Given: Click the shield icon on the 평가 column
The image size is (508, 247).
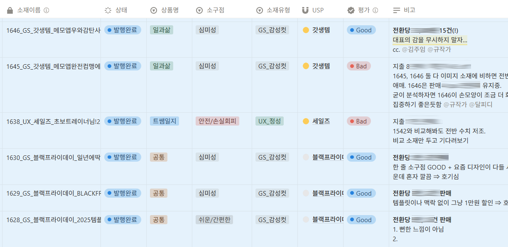Looking at the screenshot, I should (351, 9).
